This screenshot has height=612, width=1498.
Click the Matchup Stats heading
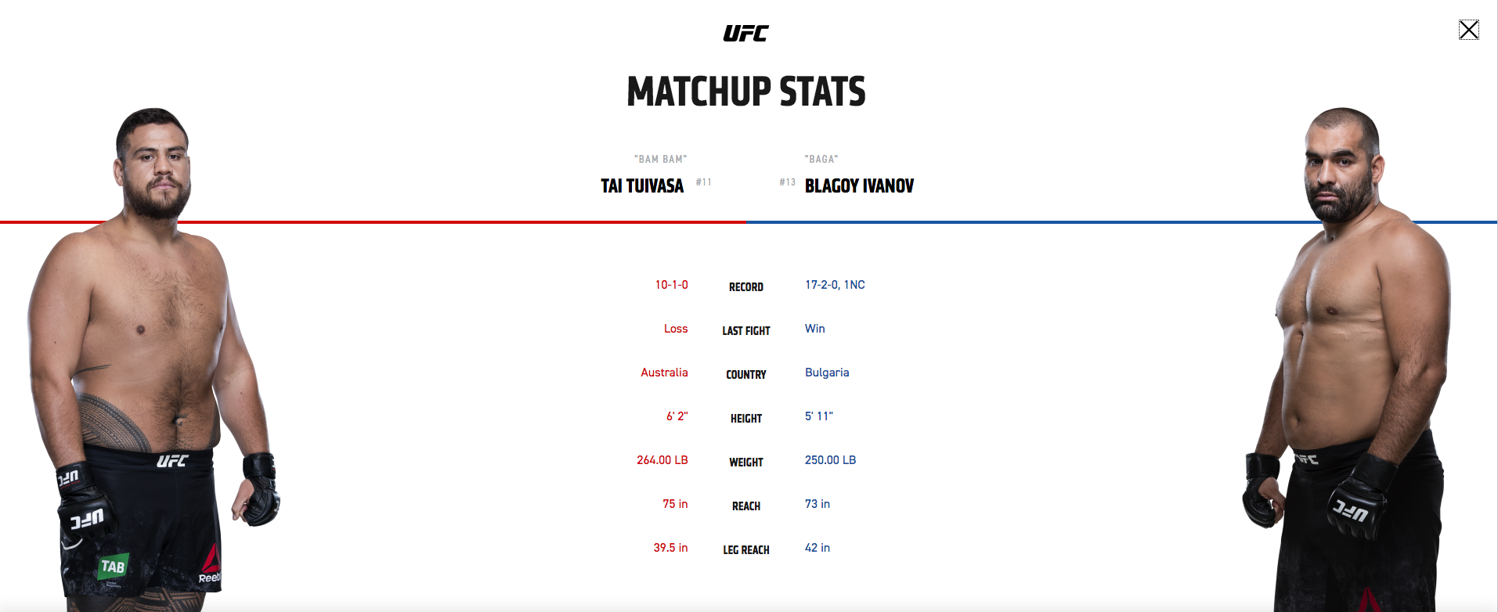746,92
